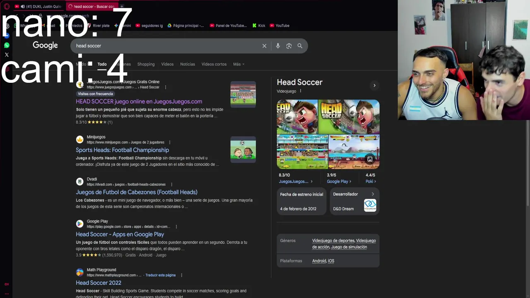Viewport: 530px width, 298px height.
Task: Open the seguidores ig bookmark
Action: [149, 26]
